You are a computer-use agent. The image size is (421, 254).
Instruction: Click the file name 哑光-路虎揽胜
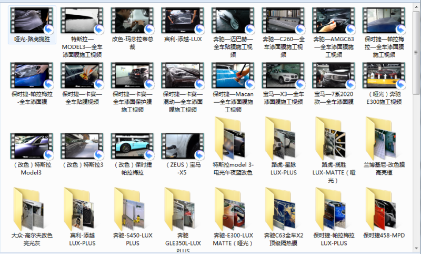point(32,39)
